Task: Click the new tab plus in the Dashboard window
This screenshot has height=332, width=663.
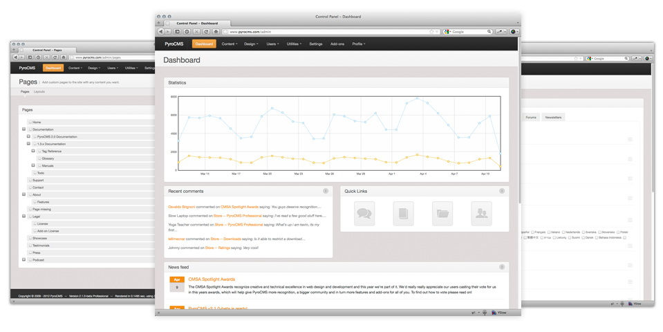Action: click(x=159, y=24)
